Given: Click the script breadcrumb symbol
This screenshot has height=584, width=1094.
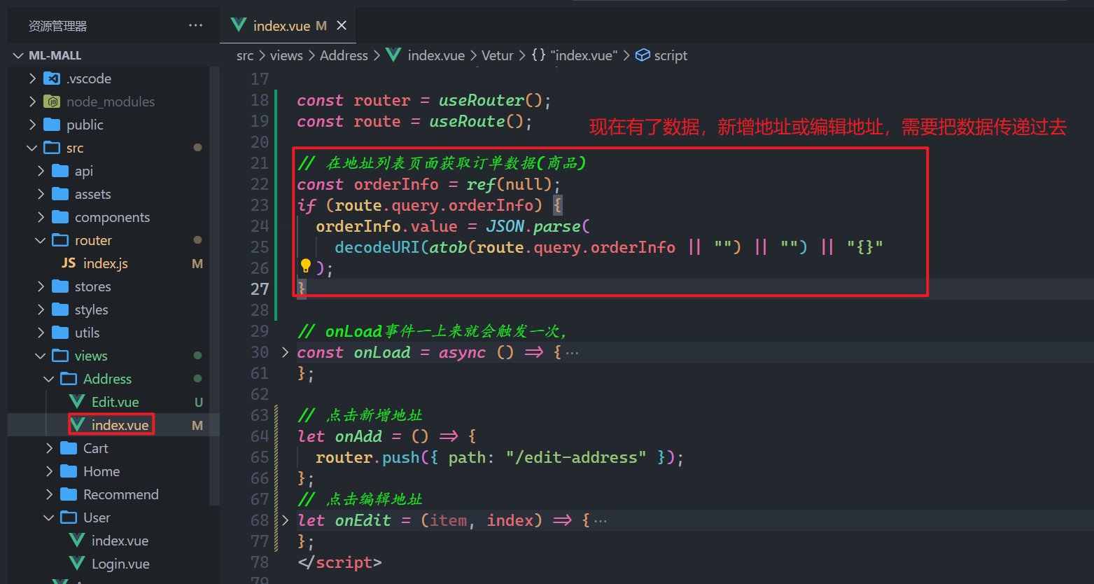Looking at the screenshot, I should tap(661, 55).
